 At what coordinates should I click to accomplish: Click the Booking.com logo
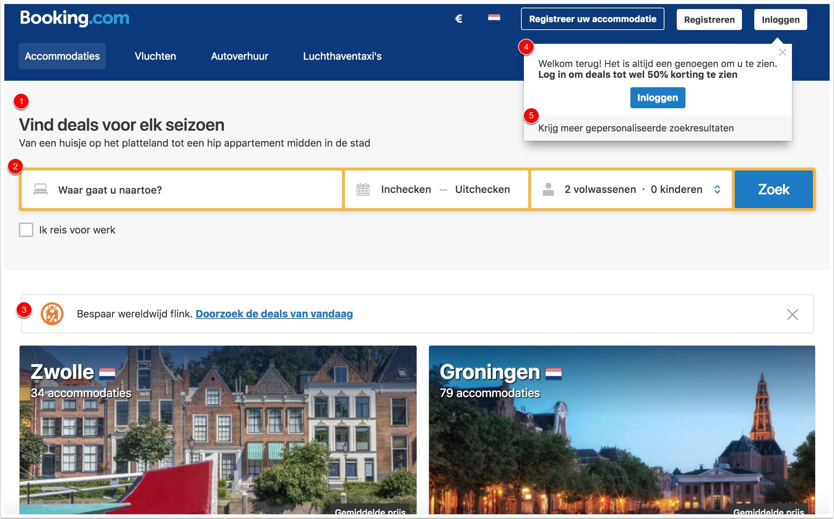click(75, 18)
